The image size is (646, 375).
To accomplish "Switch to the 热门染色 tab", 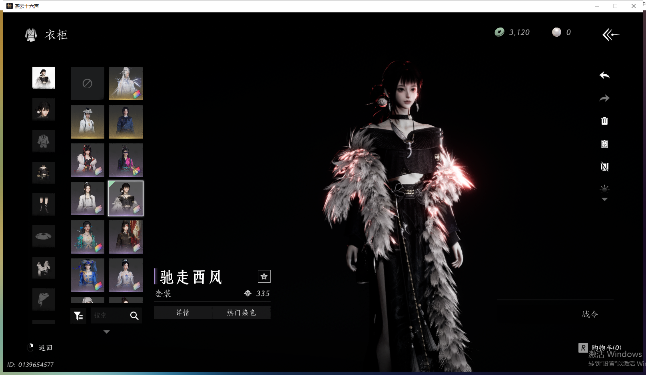I will click(x=241, y=313).
